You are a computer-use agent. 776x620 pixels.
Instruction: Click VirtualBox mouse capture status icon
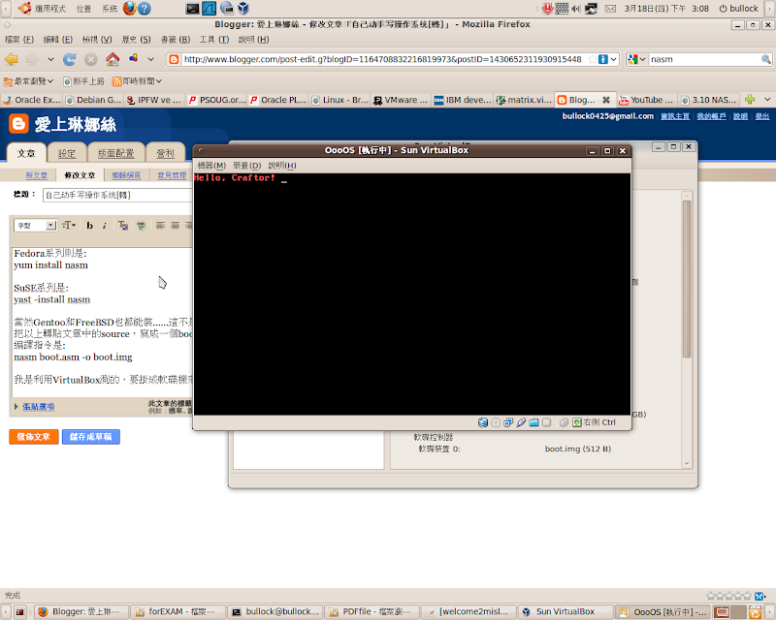[564, 422]
